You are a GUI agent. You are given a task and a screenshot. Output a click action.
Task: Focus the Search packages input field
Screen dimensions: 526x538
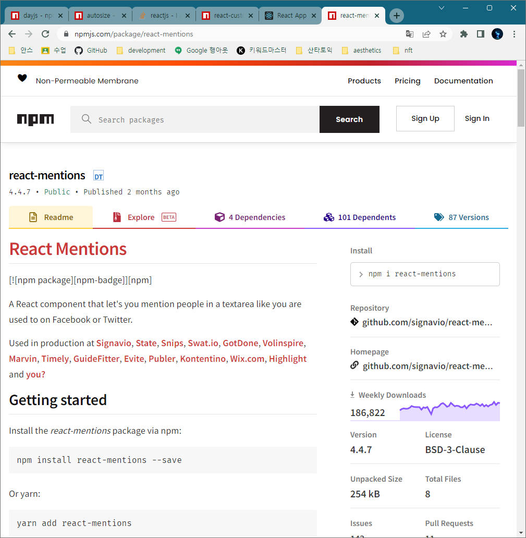tap(195, 119)
